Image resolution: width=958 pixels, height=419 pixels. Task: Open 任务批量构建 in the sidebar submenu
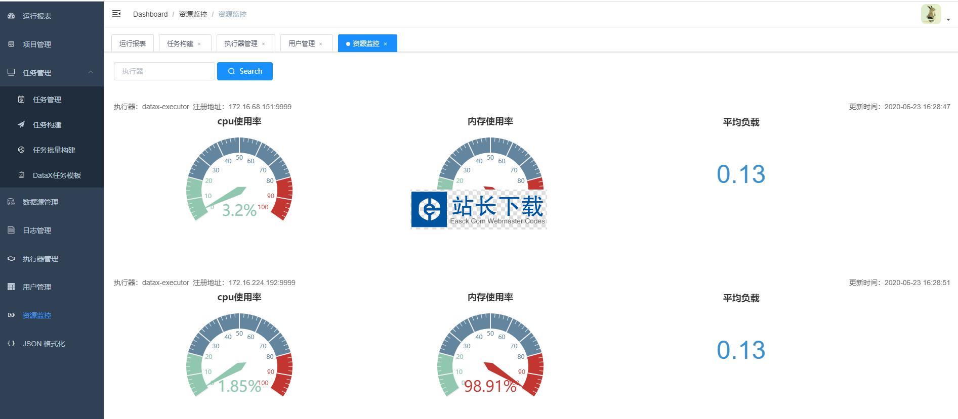(54, 150)
